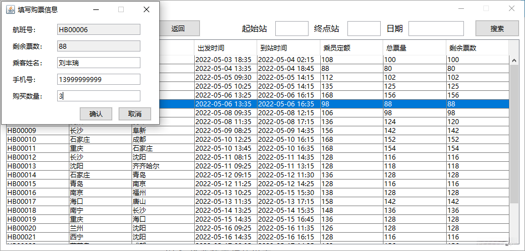Focus the 起始站 search field
This screenshot has height=251, width=525.
click(291, 28)
